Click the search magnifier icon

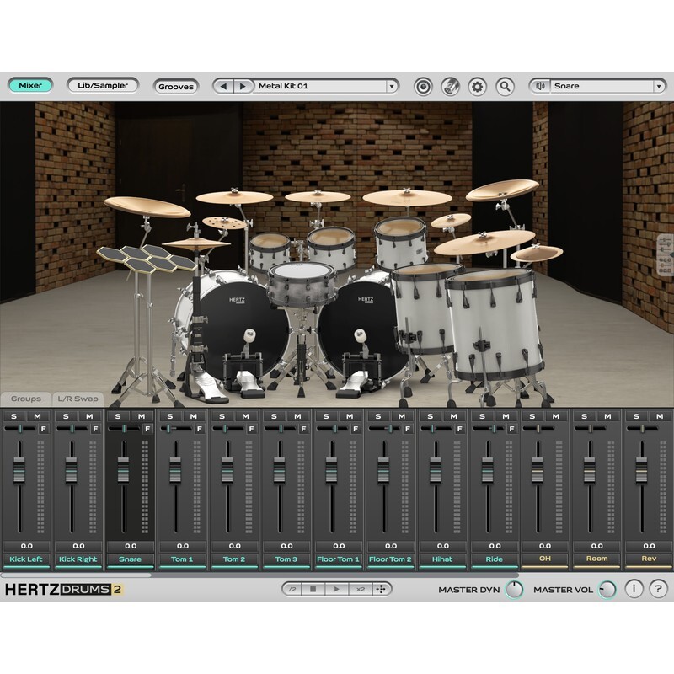click(505, 85)
